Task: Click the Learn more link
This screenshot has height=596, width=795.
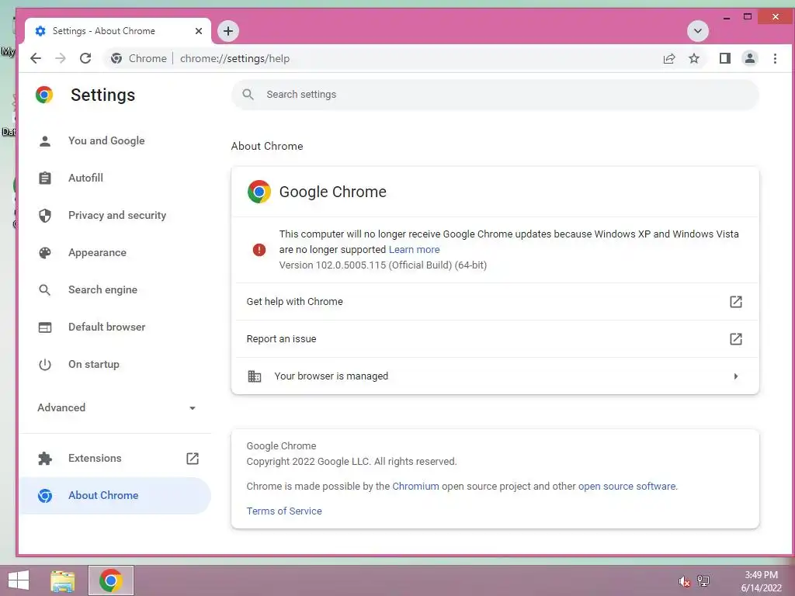Action: coord(415,249)
